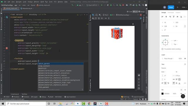Stop the running app with red square
The width and height of the screenshot is (188, 106).
click(123, 5)
